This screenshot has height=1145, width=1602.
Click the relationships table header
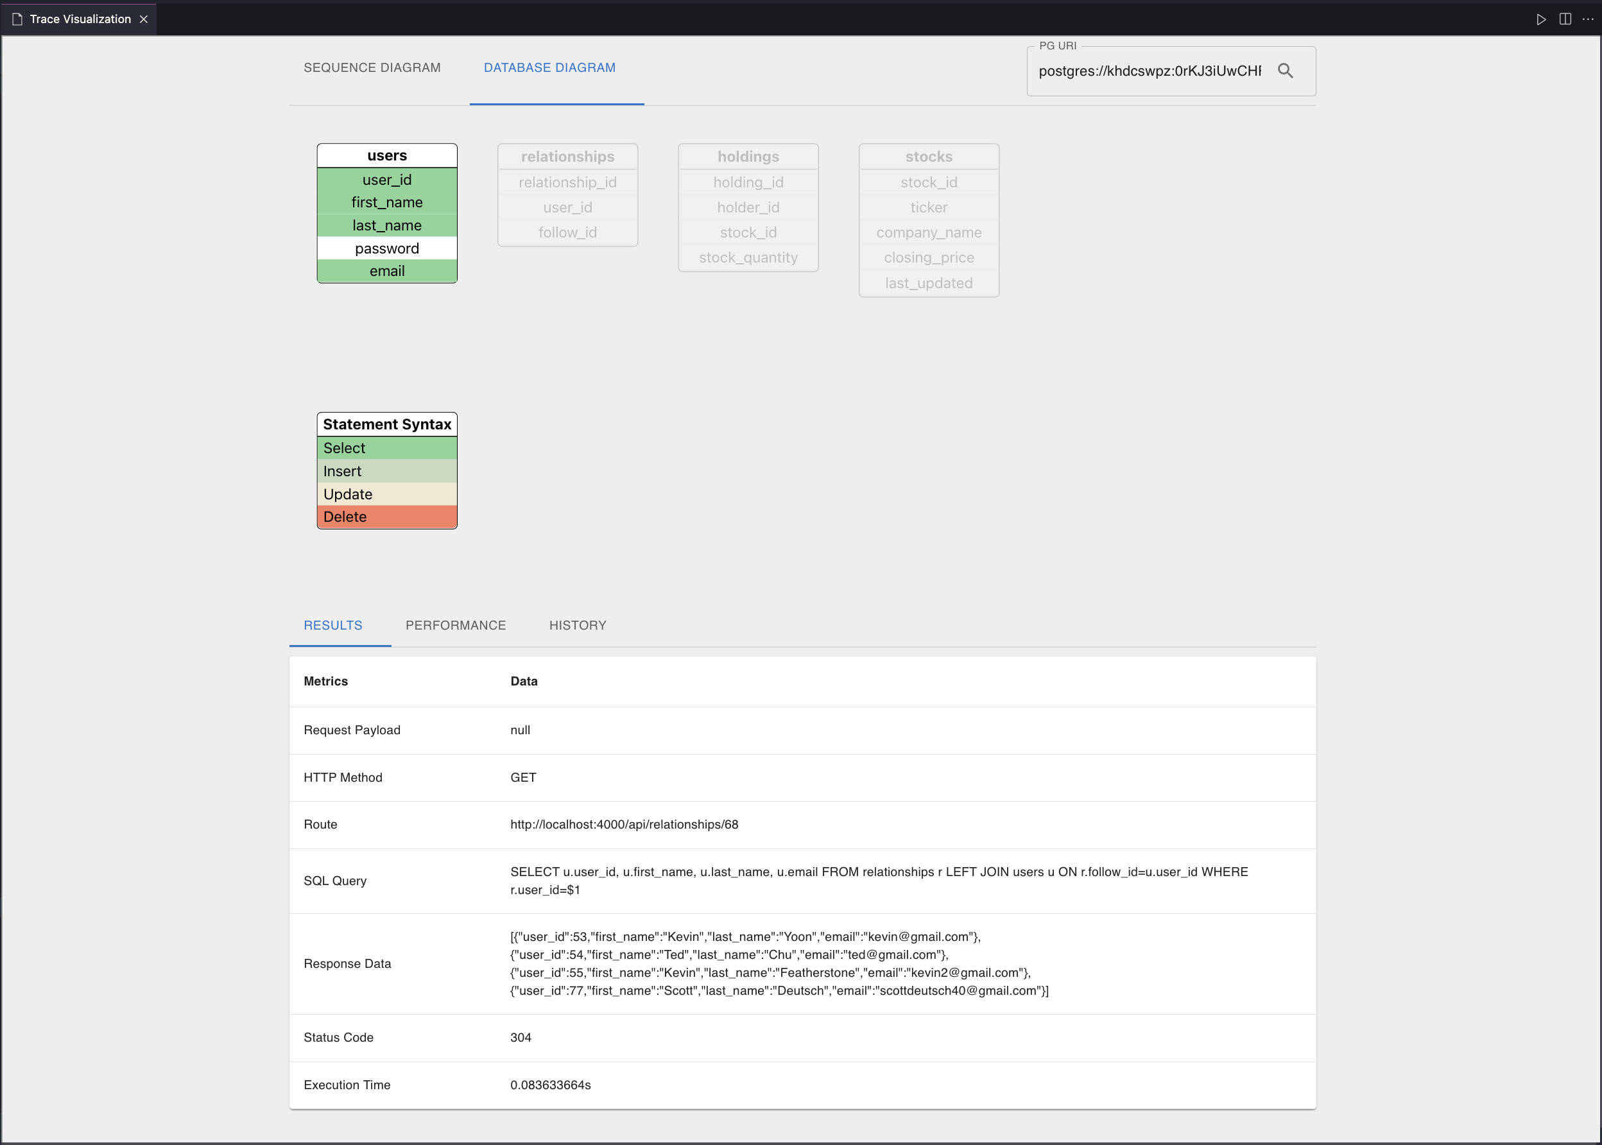pyautogui.click(x=567, y=157)
